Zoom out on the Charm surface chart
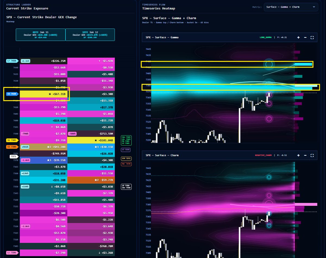Screen dimensions: 326x258 pos(305,155)
